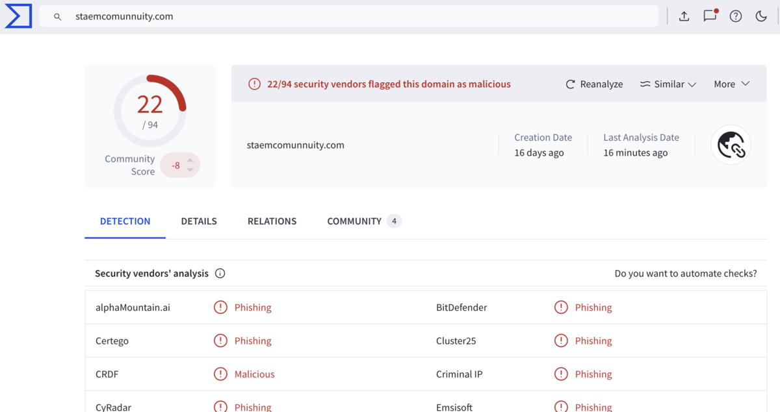780x412 pixels.
Task: Click the Reanalyze refresh icon
Action: pyautogui.click(x=570, y=84)
